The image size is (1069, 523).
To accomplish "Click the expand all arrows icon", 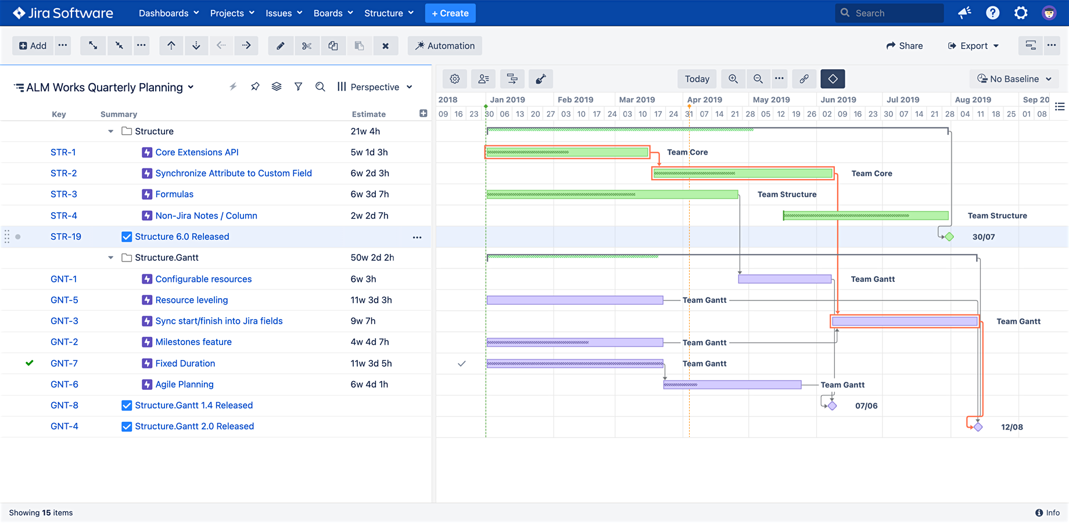I will [93, 45].
